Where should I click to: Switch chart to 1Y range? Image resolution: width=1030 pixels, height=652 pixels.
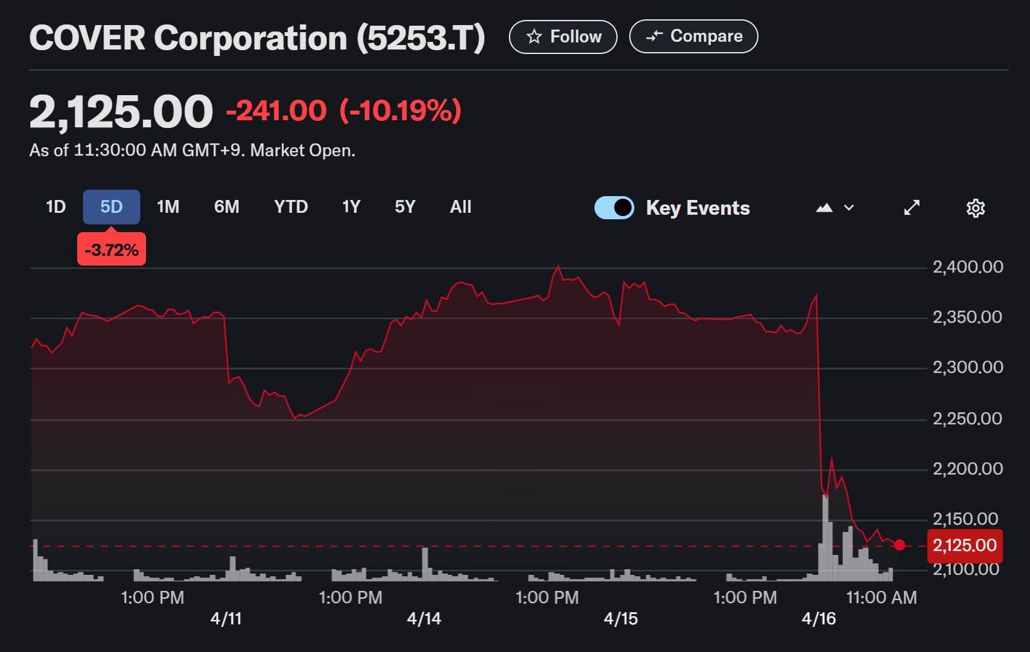(351, 206)
